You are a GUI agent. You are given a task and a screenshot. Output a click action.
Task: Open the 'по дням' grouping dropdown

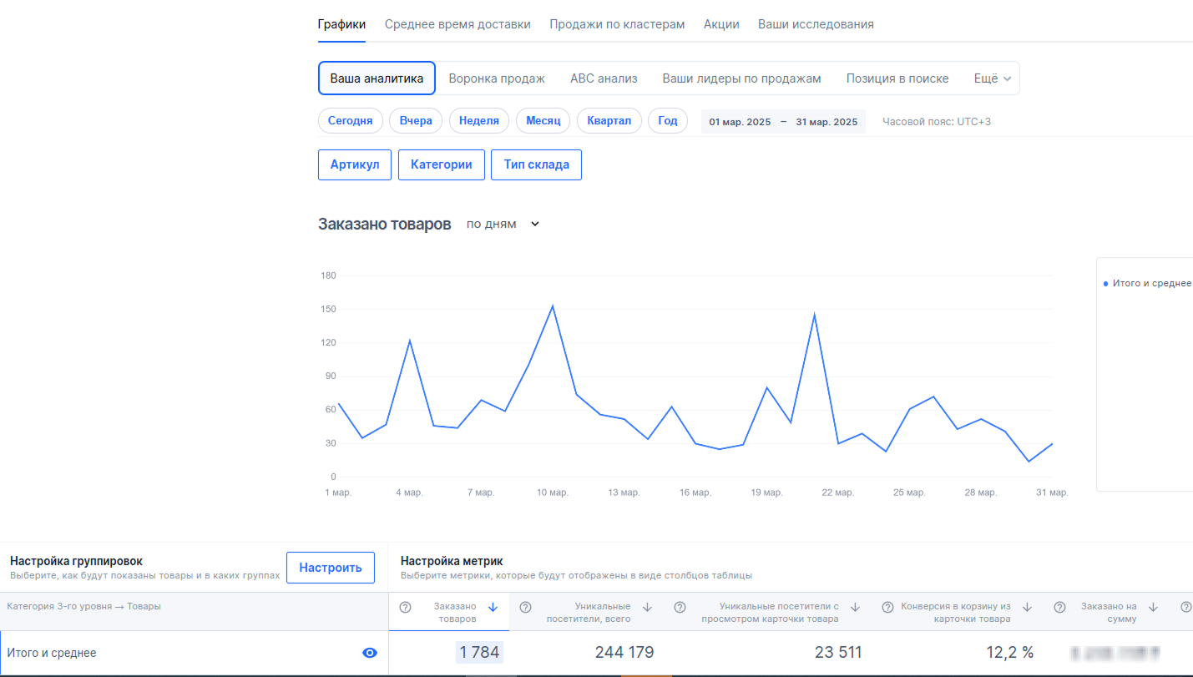(x=503, y=224)
